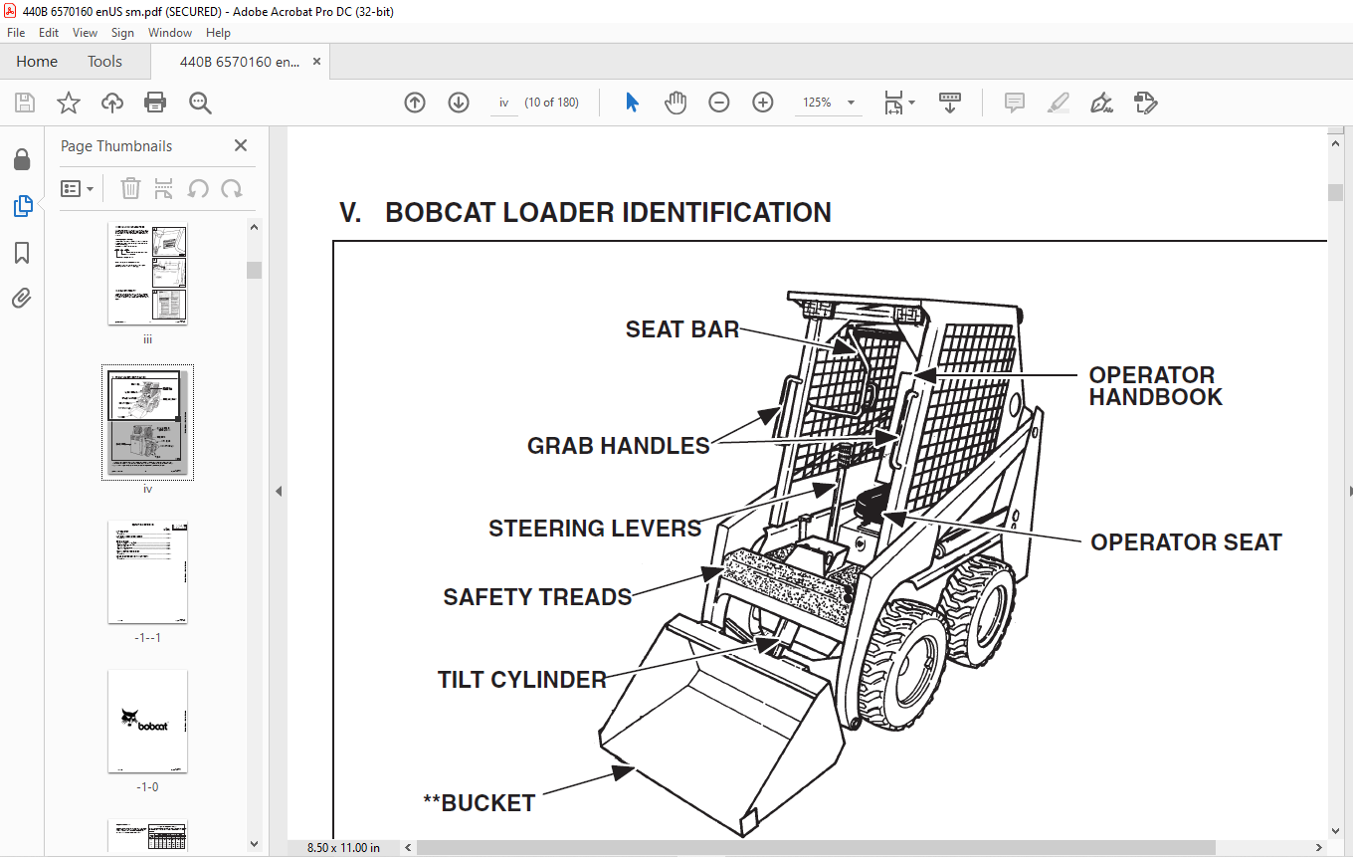
Task: Rotate the page counterclockwise
Action: pyautogui.click(x=198, y=188)
